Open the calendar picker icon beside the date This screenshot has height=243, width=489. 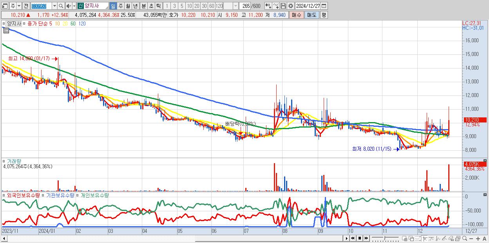(324, 6)
